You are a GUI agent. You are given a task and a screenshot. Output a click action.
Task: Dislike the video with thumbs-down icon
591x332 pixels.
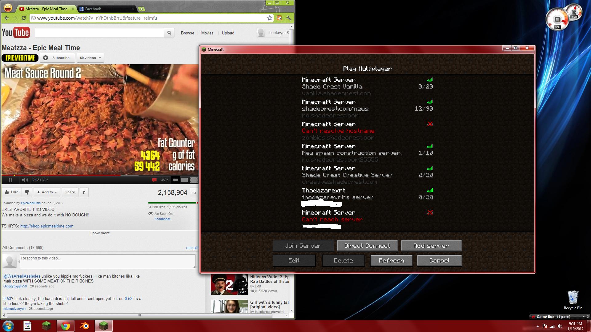27,192
